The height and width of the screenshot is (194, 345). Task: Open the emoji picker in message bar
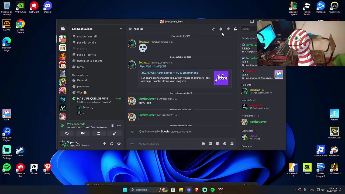pos(225,144)
